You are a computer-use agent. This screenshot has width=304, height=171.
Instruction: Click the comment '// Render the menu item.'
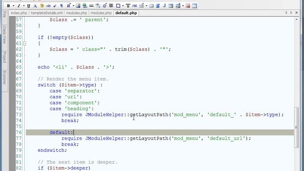(x=73, y=79)
